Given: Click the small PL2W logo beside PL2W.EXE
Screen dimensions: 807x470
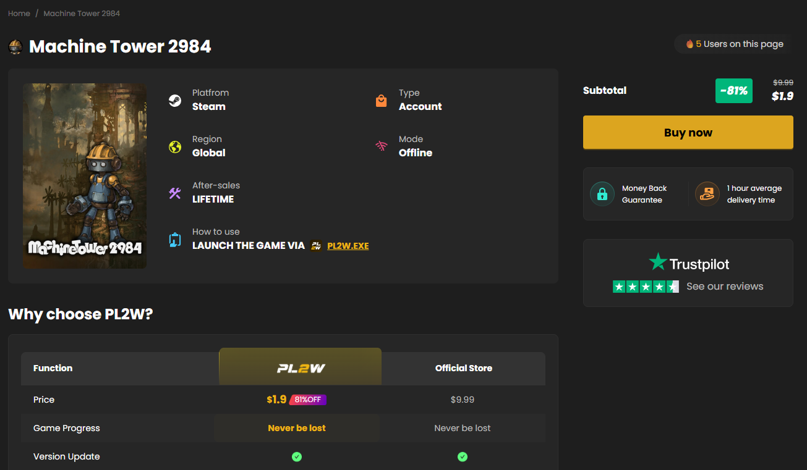Looking at the screenshot, I should click(x=317, y=246).
